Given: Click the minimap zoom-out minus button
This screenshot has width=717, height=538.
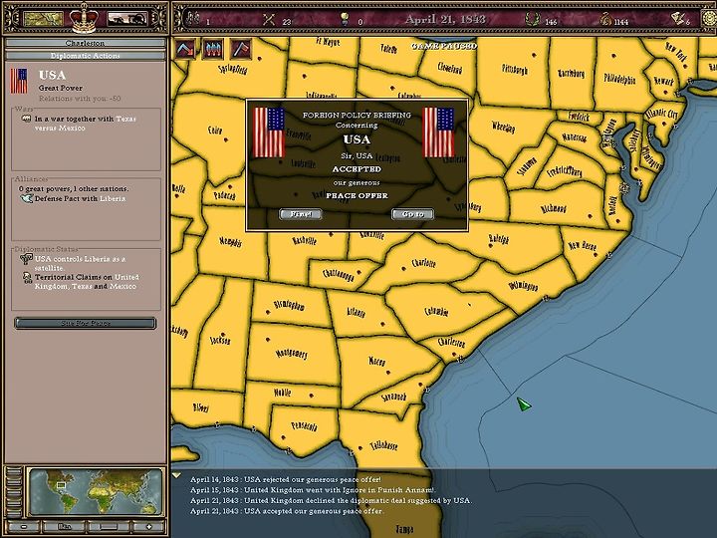Looking at the screenshot, I should click(23, 527).
